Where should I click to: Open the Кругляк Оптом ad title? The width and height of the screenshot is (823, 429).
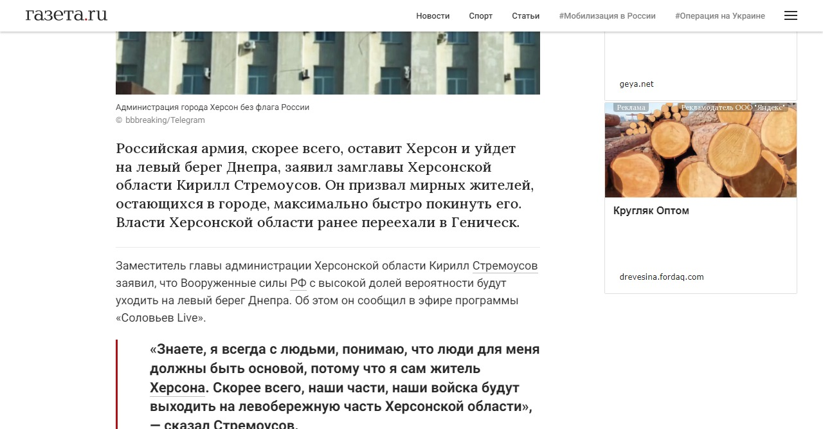[651, 210]
